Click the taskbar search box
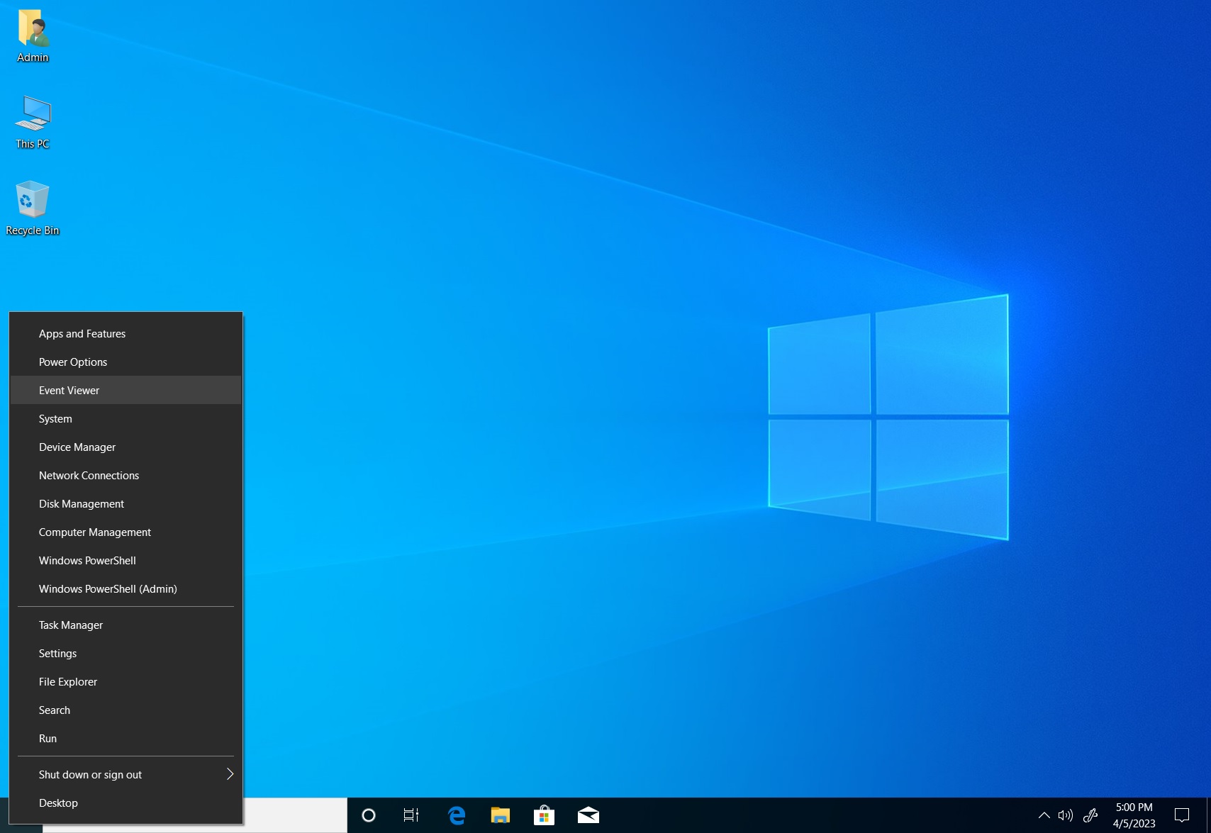 pyautogui.click(x=294, y=815)
